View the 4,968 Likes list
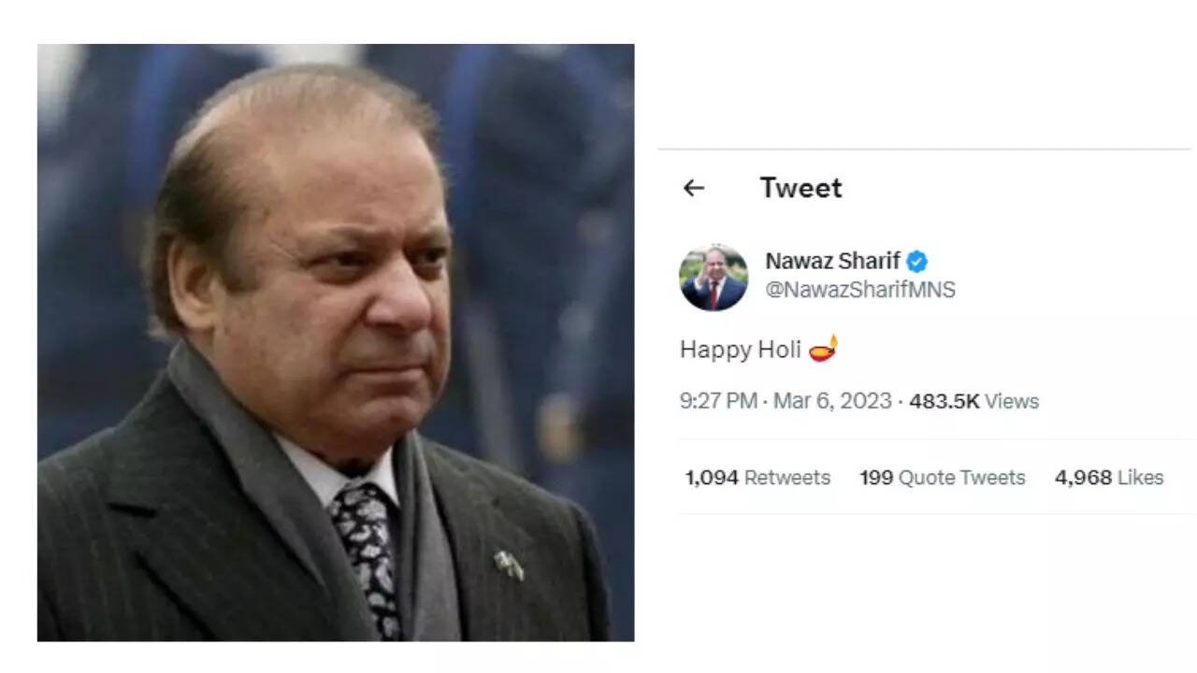The width and height of the screenshot is (1197, 673). click(1109, 478)
